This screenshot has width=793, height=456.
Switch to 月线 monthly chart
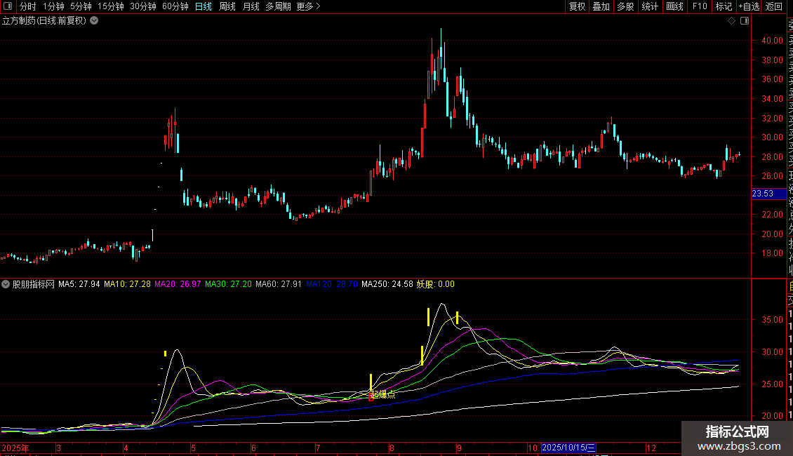coord(251,6)
